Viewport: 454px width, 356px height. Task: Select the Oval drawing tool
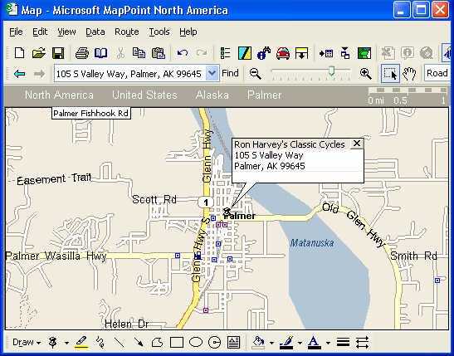pyautogui.click(x=196, y=343)
